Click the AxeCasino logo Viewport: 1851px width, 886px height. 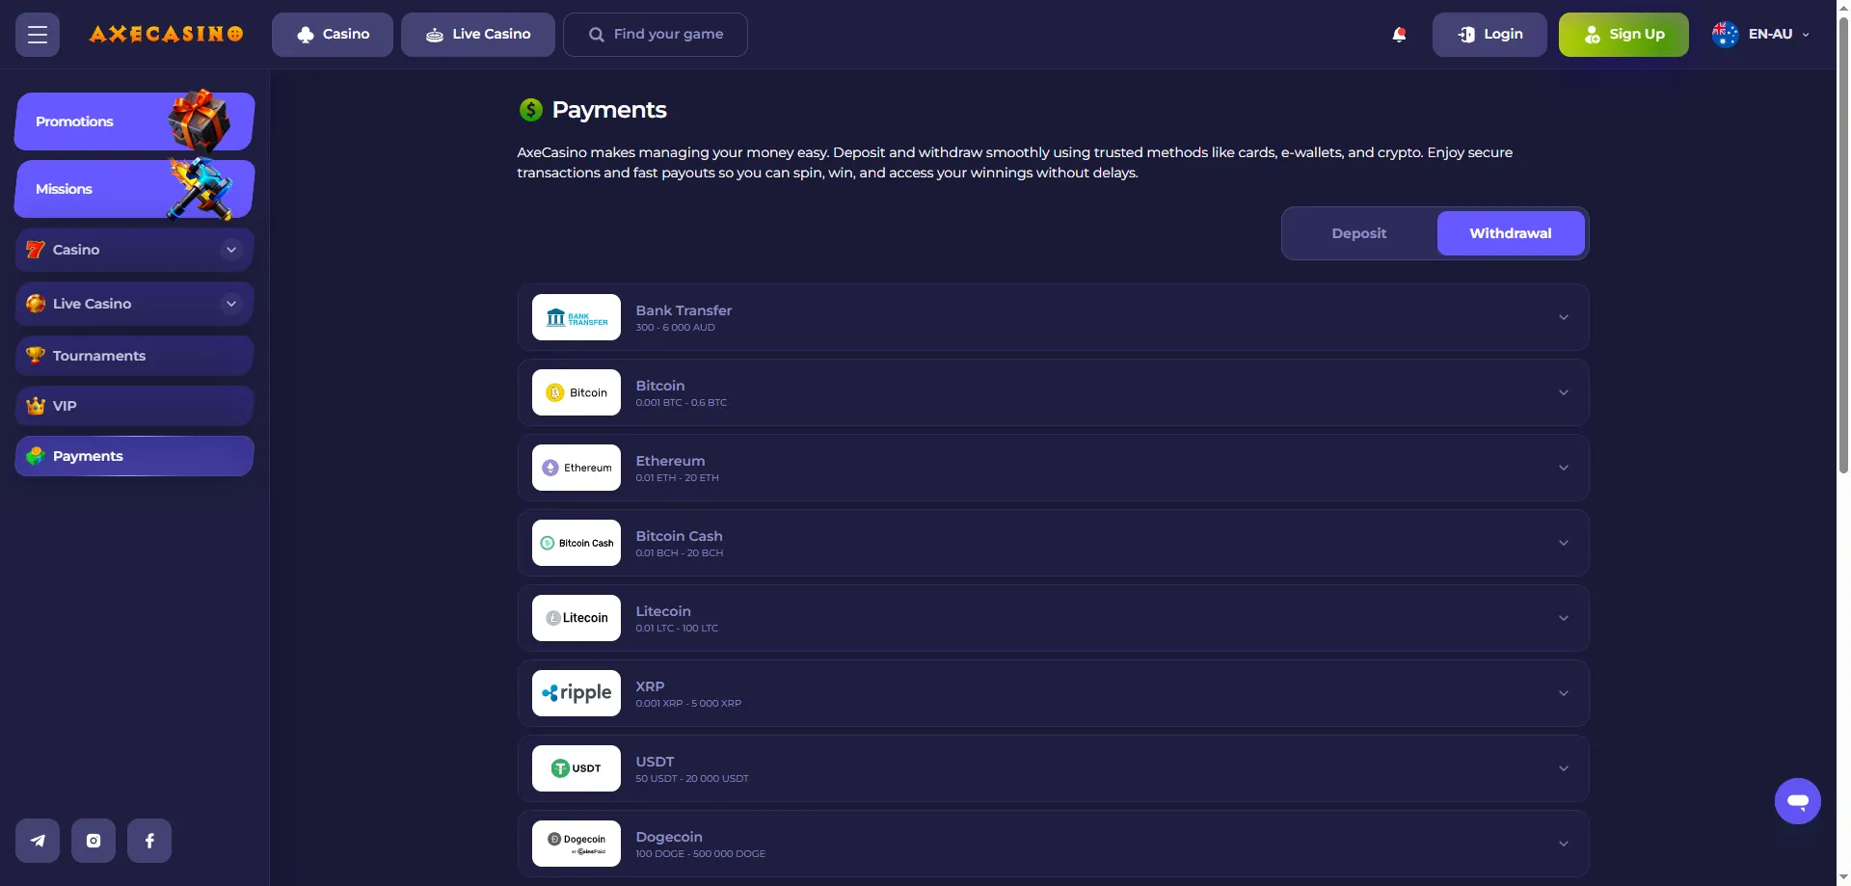point(166,35)
